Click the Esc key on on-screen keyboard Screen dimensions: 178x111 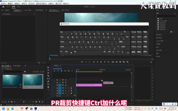click(61, 32)
